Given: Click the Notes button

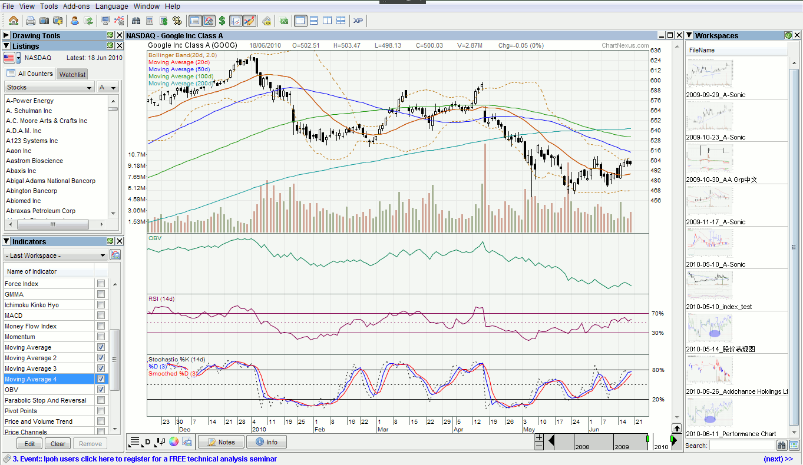Looking at the screenshot, I should [x=222, y=442].
